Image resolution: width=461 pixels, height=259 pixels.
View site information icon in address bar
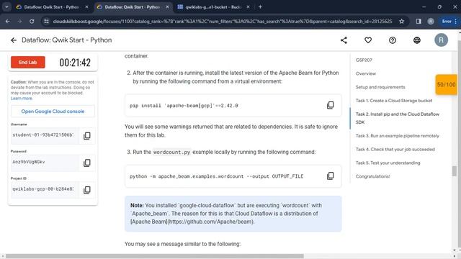click(46, 21)
